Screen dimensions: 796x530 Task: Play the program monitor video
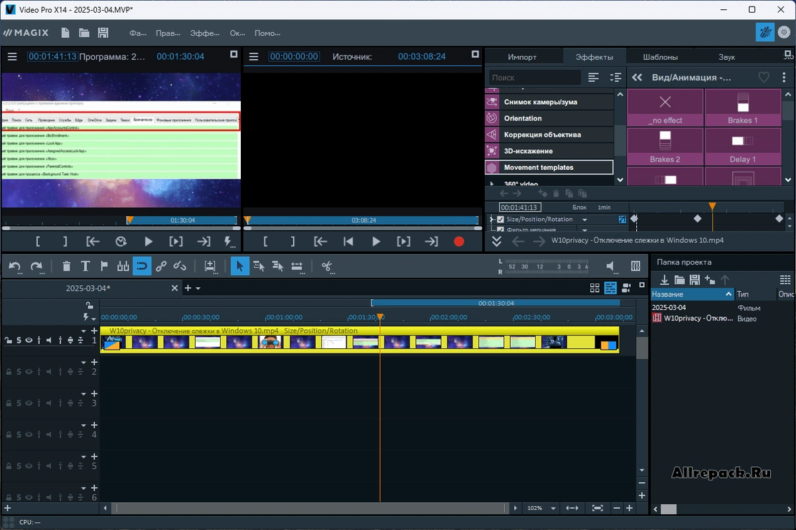point(149,241)
